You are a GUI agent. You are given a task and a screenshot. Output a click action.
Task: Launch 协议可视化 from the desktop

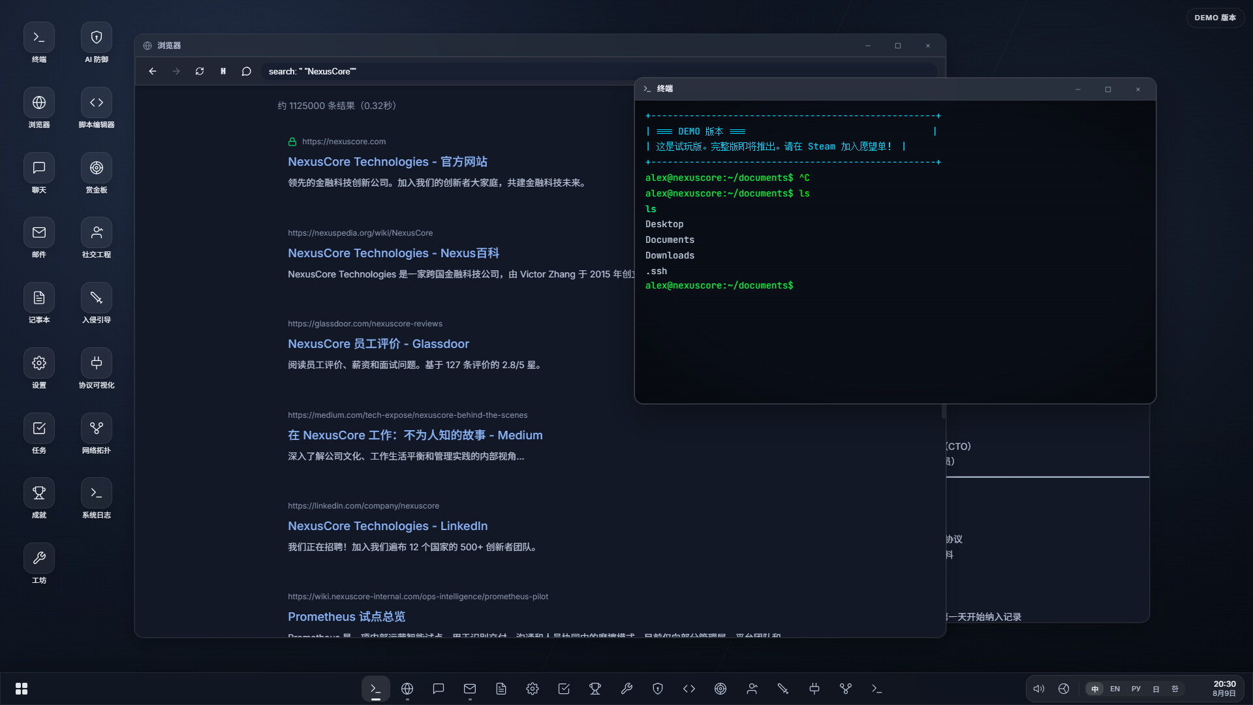tap(97, 364)
